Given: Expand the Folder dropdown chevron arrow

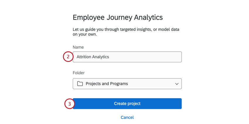Looking at the screenshot, I should pyautogui.click(x=177, y=84).
